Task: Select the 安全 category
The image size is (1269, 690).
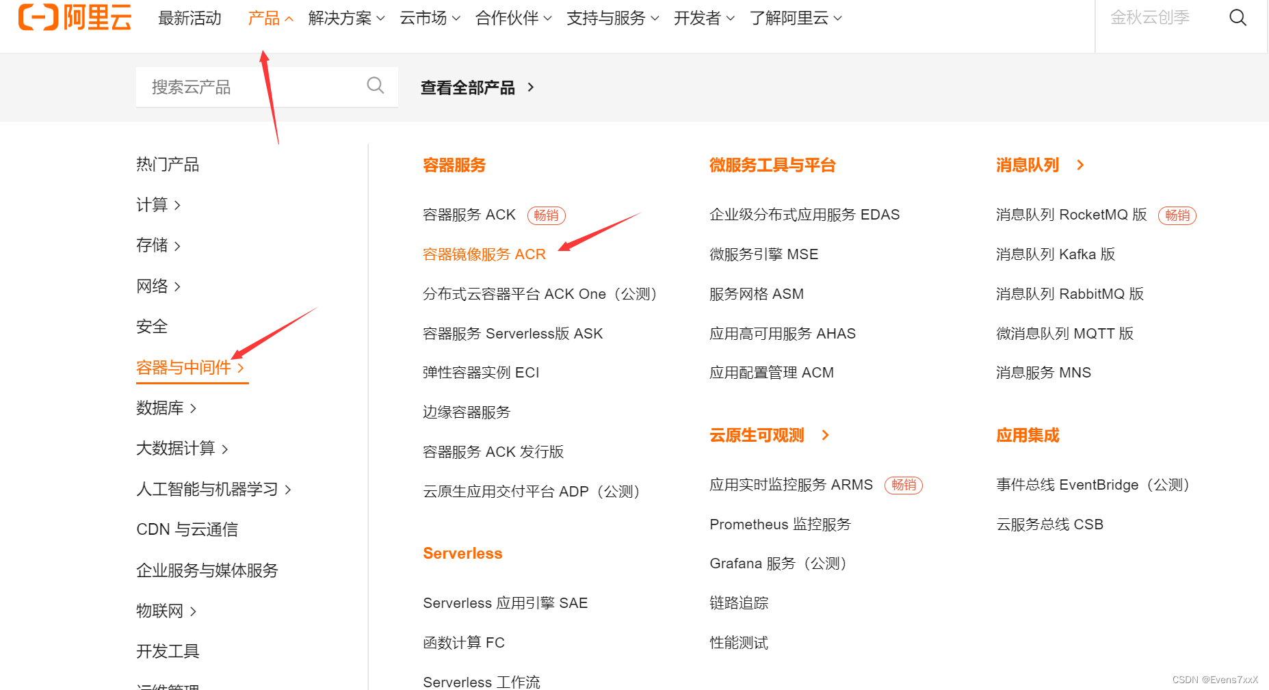Action: [x=152, y=326]
